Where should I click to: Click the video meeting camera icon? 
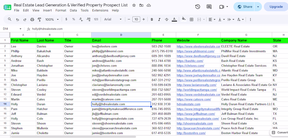221,7
